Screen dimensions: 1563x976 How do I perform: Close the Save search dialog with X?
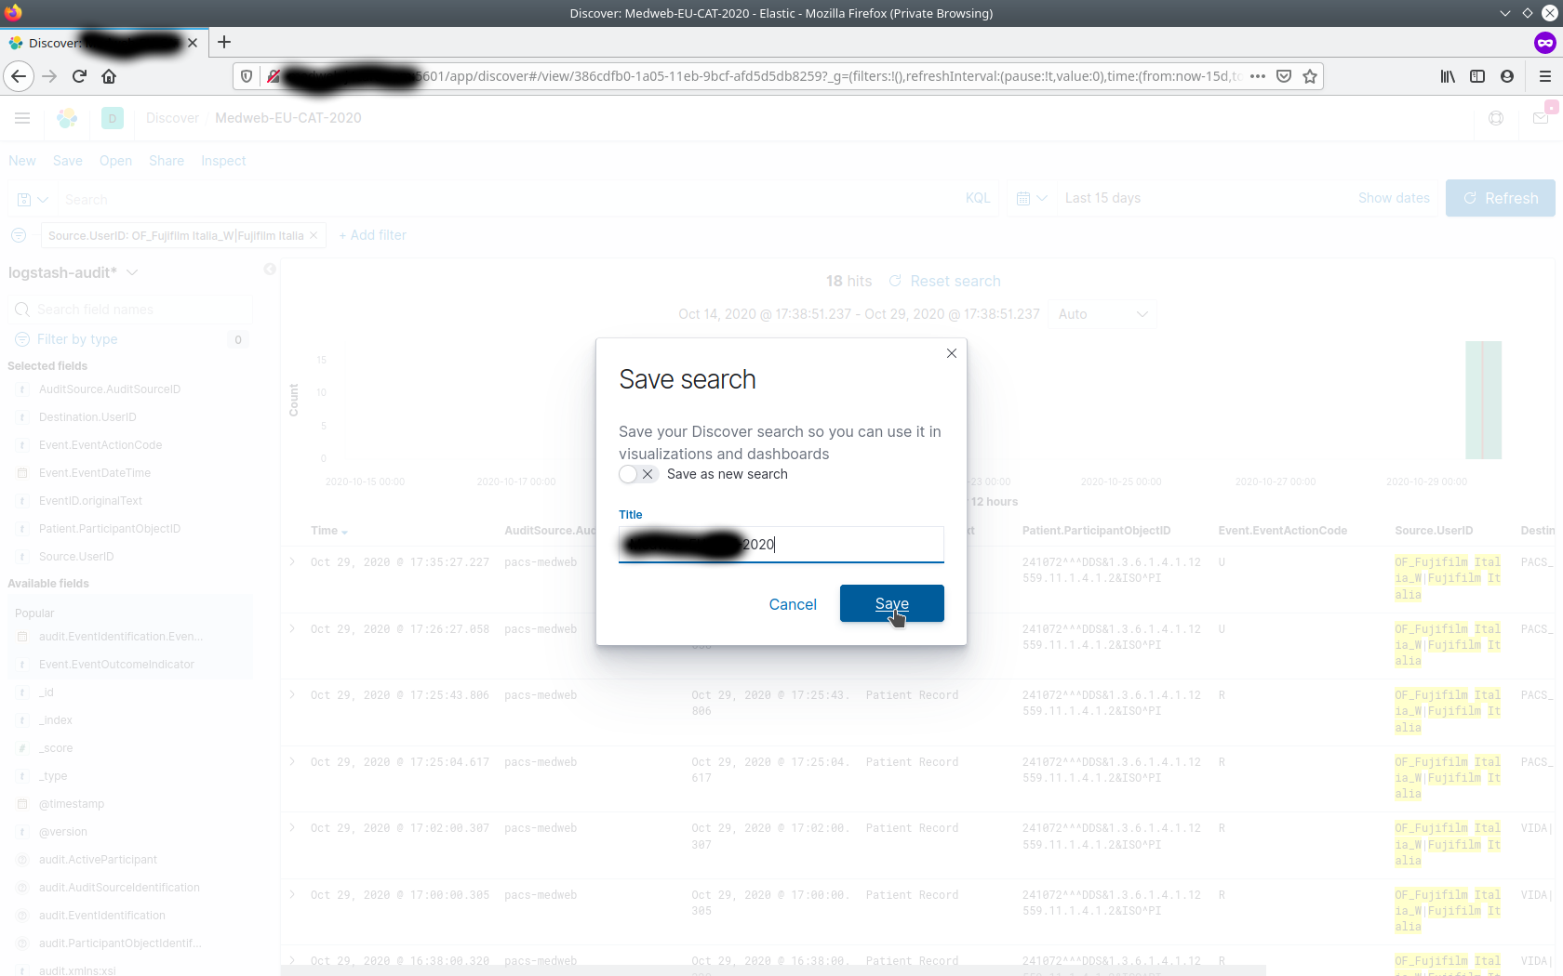[951, 353]
